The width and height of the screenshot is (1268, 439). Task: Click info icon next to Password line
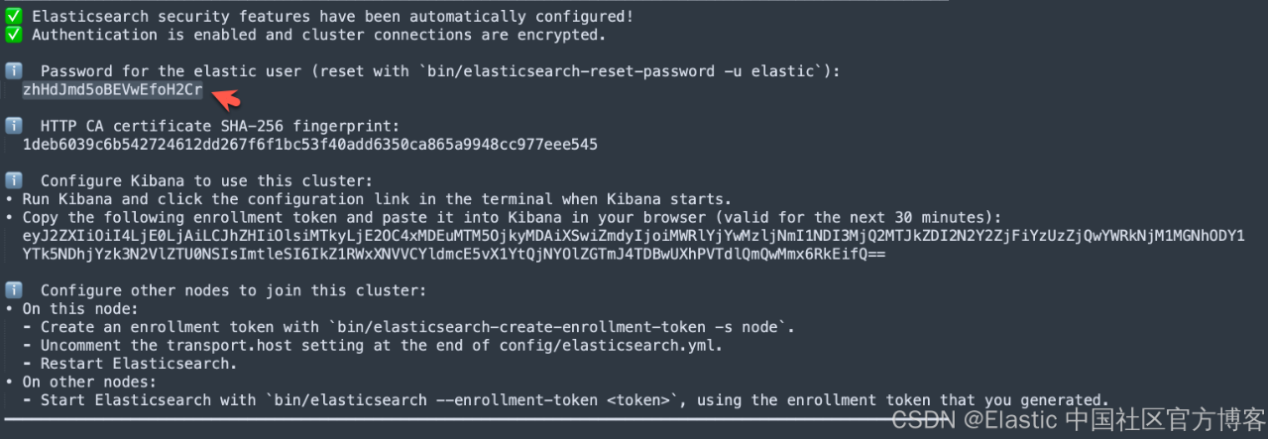click(x=14, y=71)
